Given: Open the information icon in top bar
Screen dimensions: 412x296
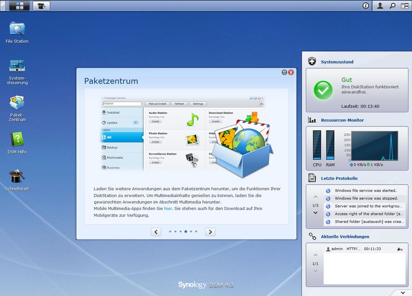Looking at the screenshot, I should point(366,6).
